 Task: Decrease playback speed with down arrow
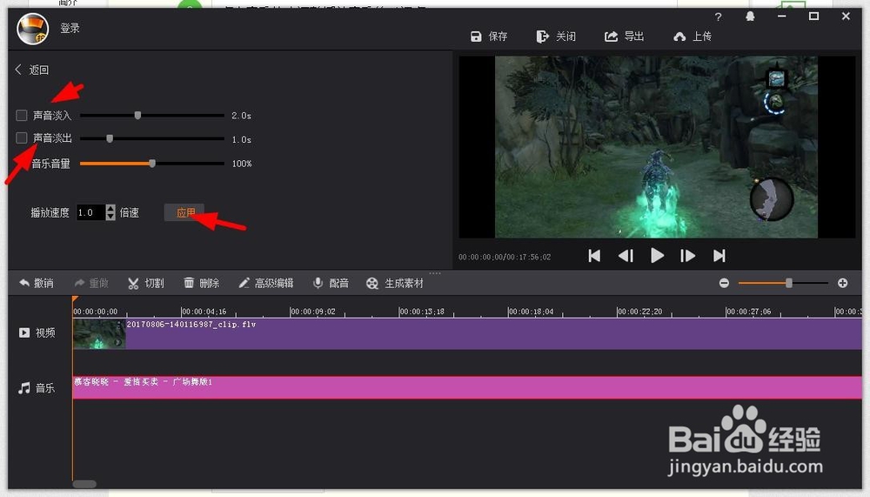pyautogui.click(x=110, y=216)
